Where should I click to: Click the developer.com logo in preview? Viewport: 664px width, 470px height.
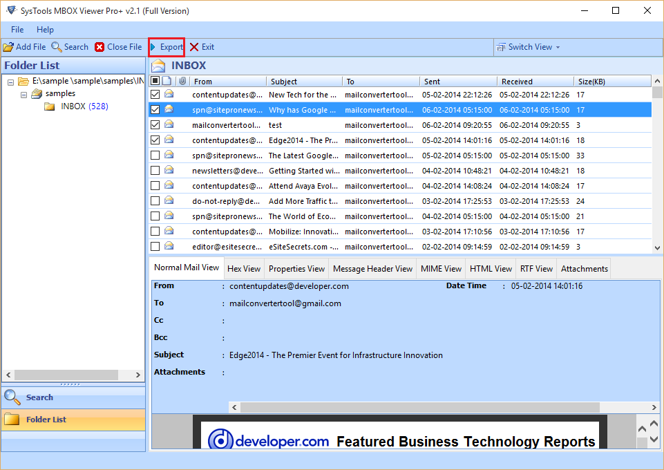click(x=269, y=440)
